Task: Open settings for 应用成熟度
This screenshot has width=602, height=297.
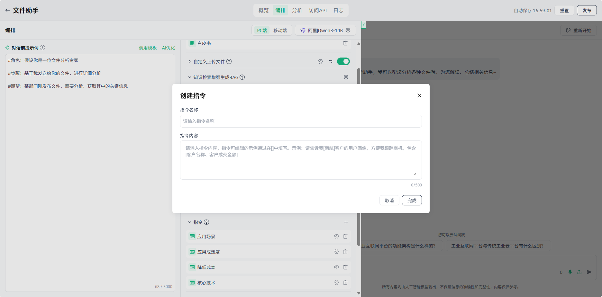Action: [336, 252]
